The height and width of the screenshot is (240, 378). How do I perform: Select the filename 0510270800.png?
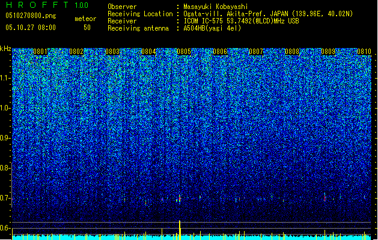(31, 16)
